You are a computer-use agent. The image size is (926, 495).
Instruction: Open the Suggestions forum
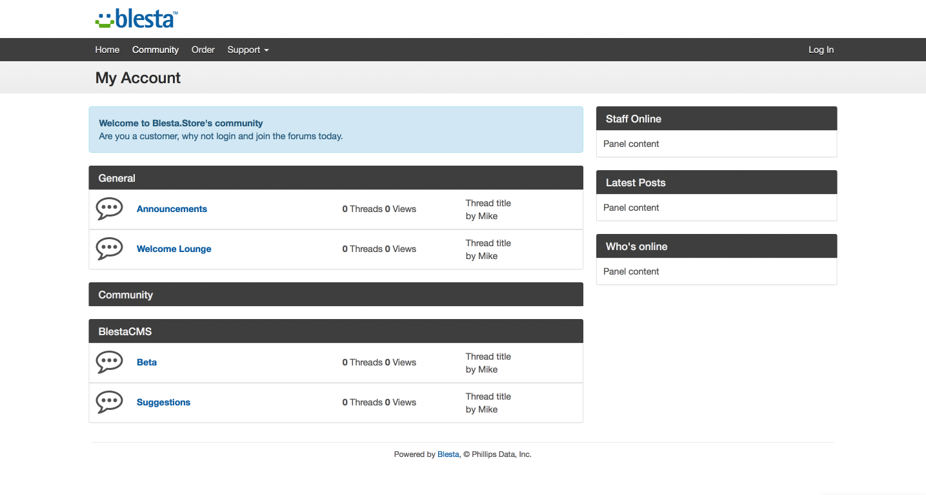[163, 402]
